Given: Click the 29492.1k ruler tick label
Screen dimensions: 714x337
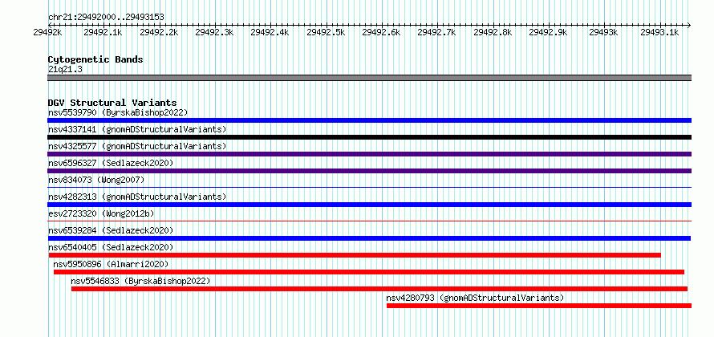Looking at the screenshot, I should (103, 32).
